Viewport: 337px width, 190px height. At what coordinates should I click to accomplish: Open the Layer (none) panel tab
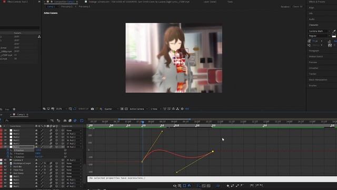(210, 2)
